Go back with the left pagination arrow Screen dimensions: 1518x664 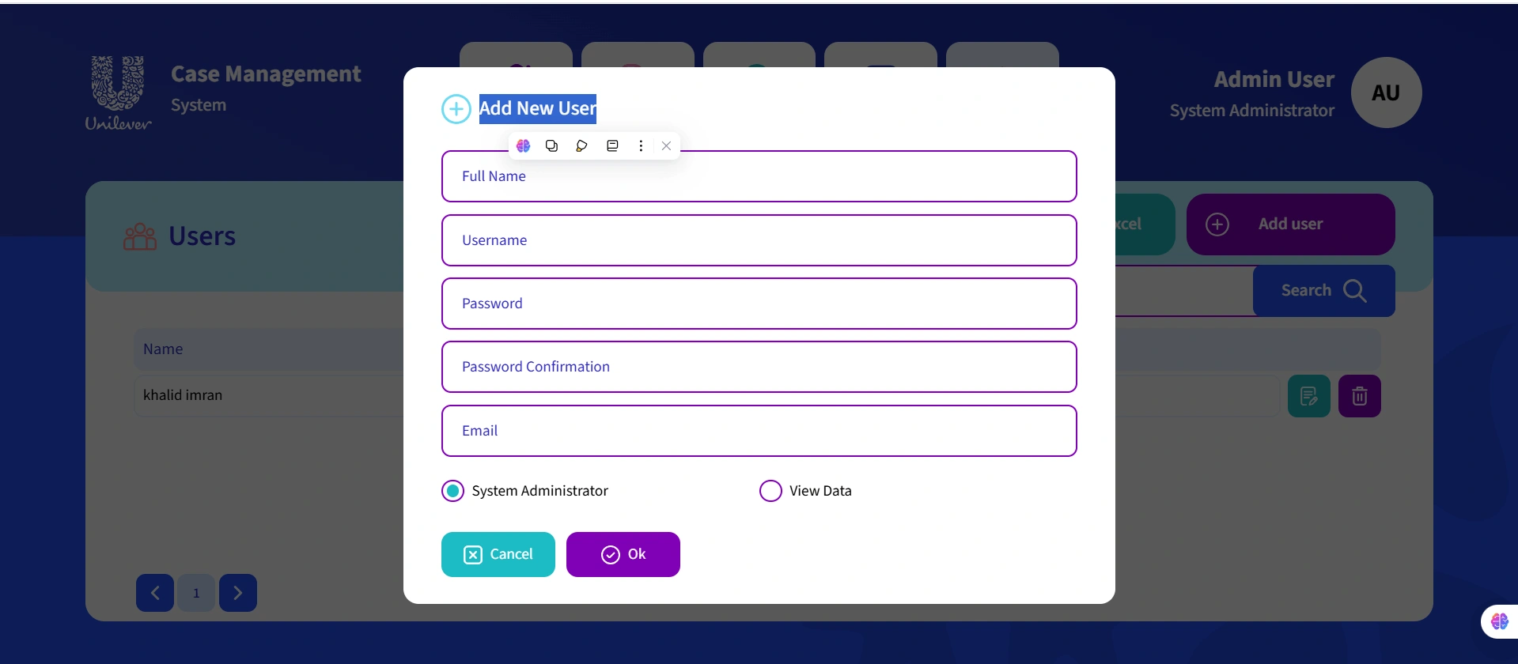pyautogui.click(x=154, y=592)
